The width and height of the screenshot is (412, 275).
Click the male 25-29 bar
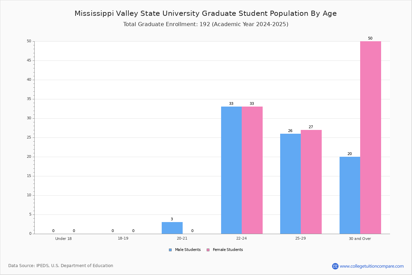pyautogui.click(x=290, y=184)
